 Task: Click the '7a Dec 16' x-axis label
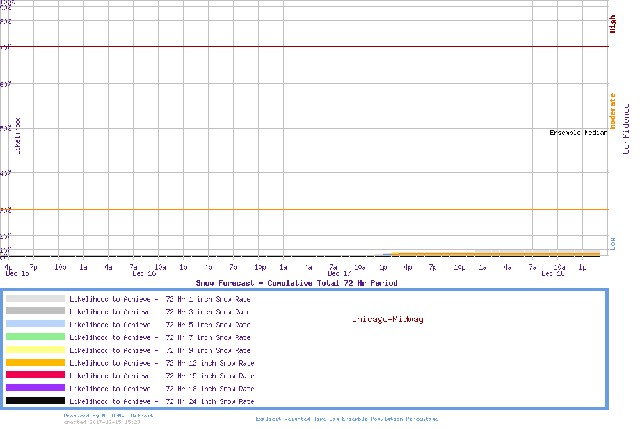[x=143, y=270]
